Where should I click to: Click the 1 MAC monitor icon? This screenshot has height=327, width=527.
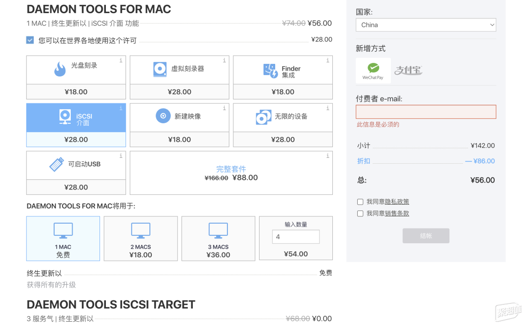coord(63,231)
